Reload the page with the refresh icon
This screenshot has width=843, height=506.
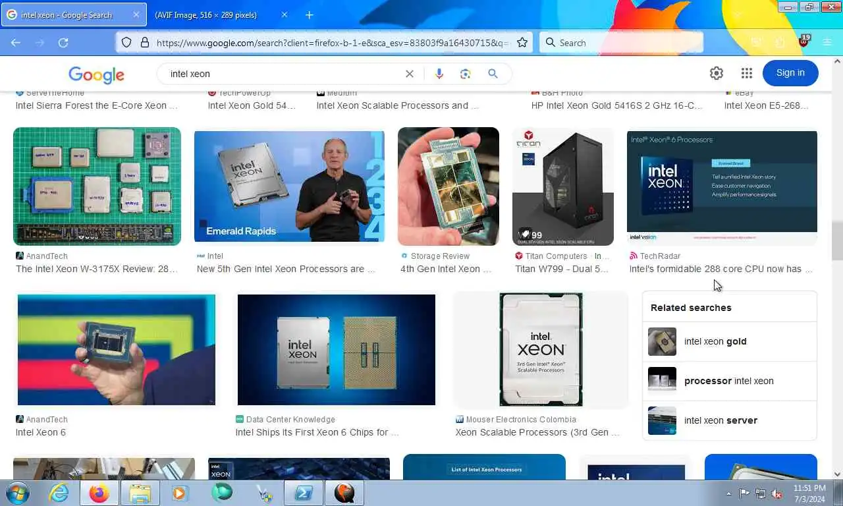[x=63, y=43]
